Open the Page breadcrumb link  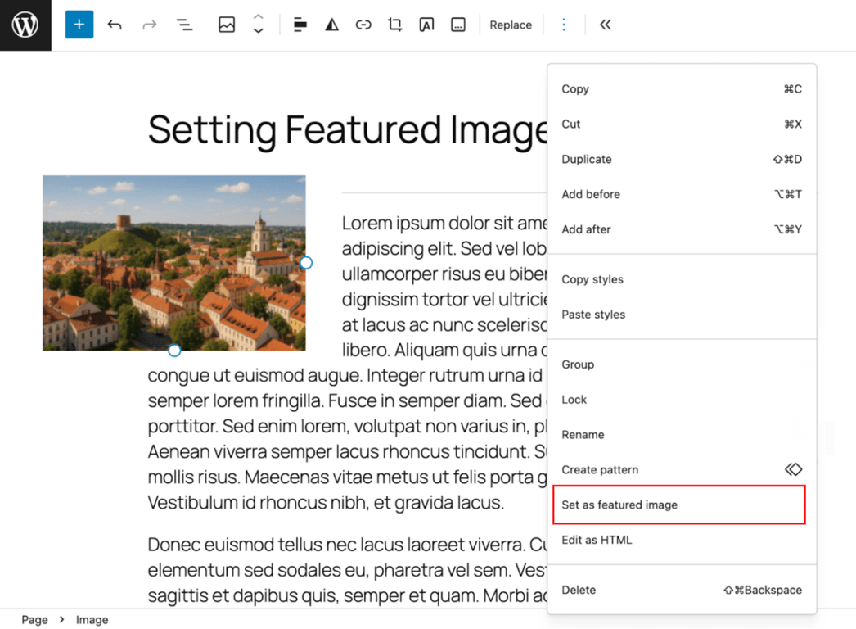tap(34, 619)
